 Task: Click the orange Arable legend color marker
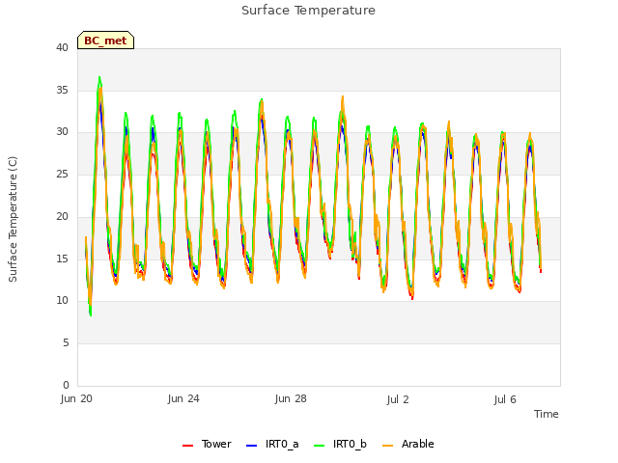click(387, 446)
